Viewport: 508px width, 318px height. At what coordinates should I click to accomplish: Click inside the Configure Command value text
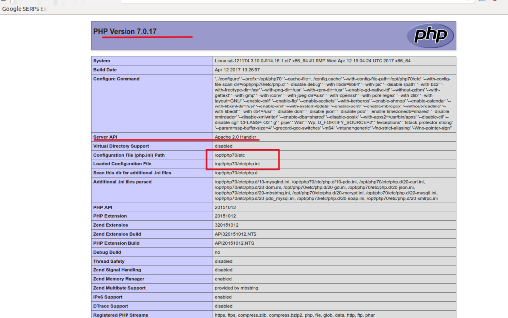tap(332, 103)
